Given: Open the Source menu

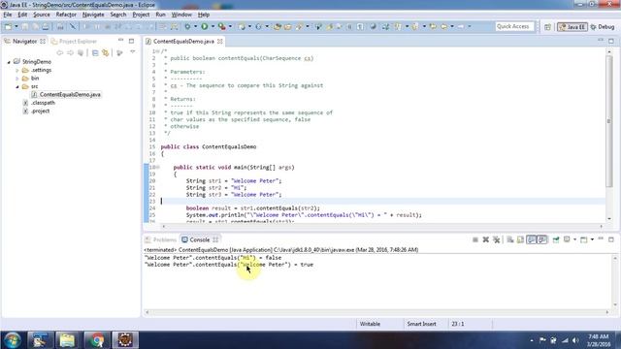Looking at the screenshot, I should pyautogui.click(x=42, y=15).
